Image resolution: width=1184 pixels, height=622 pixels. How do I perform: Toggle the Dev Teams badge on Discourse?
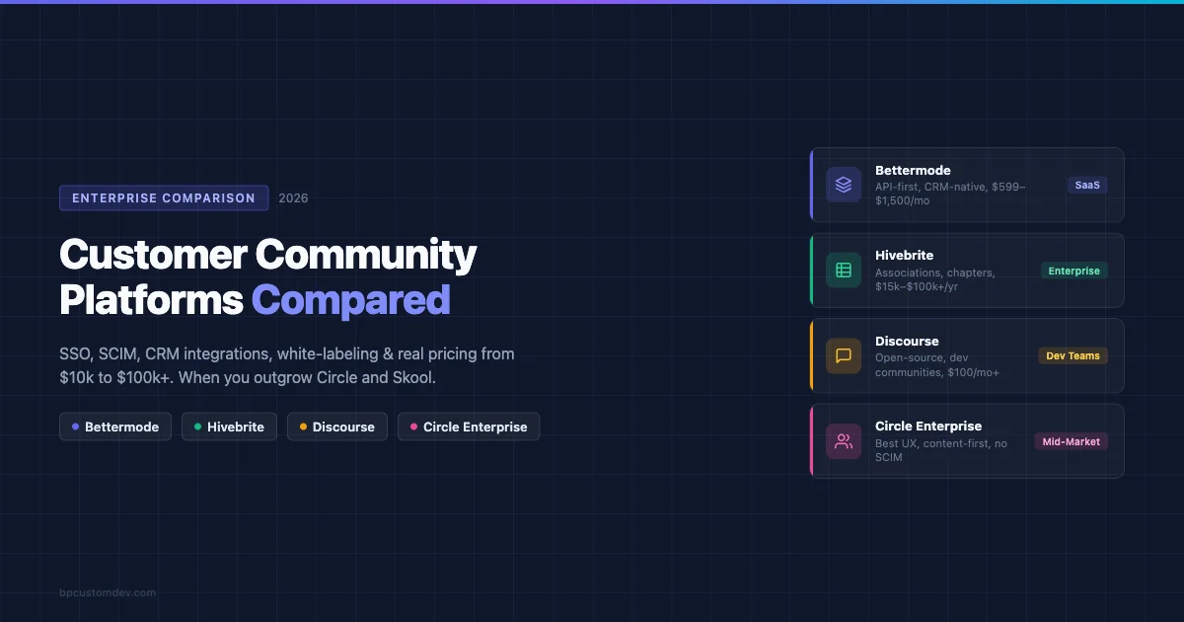(1073, 355)
